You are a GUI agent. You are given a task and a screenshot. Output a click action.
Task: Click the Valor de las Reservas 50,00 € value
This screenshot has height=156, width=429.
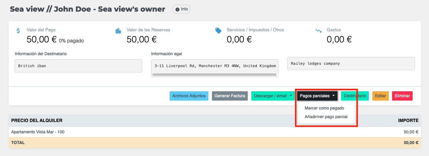click(142, 39)
